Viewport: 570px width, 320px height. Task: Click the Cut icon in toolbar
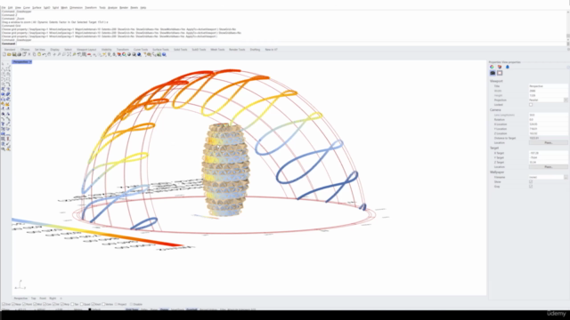[29, 54]
